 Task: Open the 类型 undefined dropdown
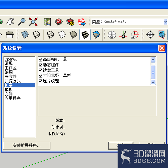[166, 22]
